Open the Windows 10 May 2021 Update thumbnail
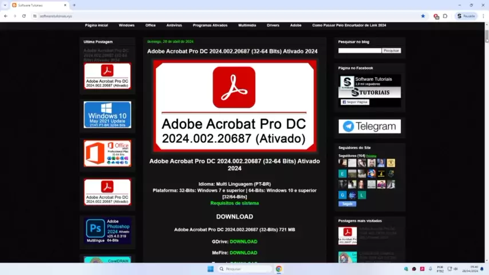This screenshot has width=489, height=275. [x=107, y=115]
